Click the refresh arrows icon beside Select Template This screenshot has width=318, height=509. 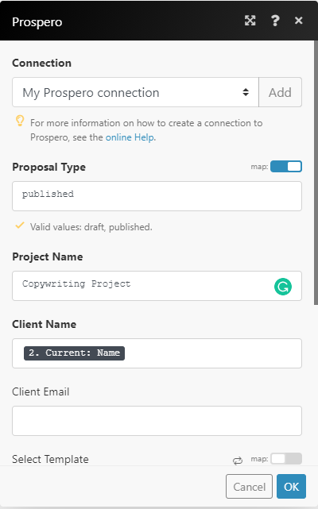238,461
